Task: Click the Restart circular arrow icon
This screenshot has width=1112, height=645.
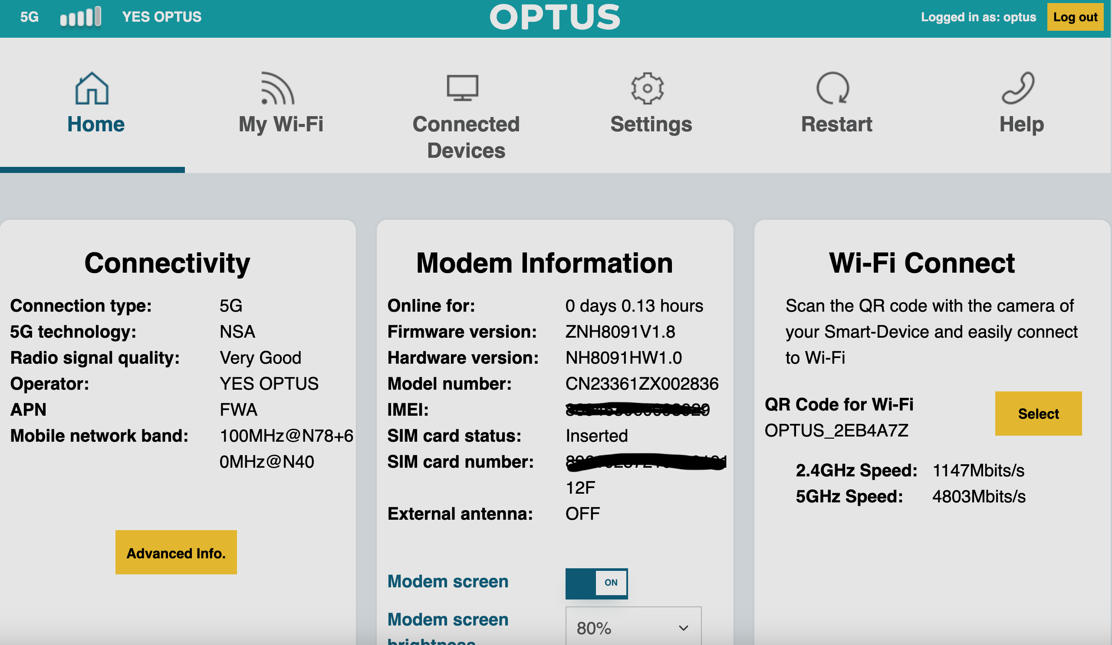Action: point(832,88)
